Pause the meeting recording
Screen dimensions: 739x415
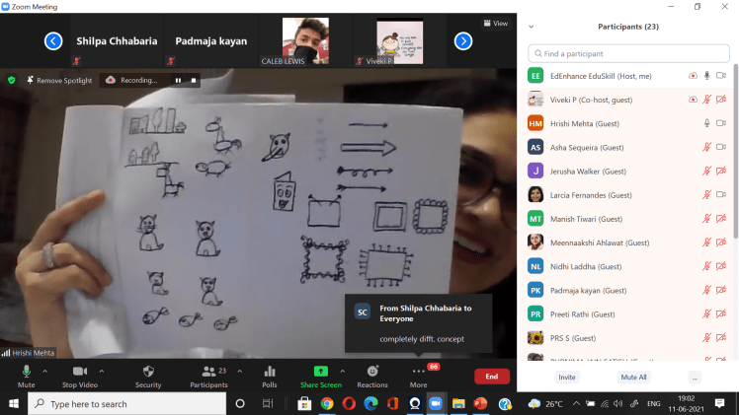[x=178, y=80]
